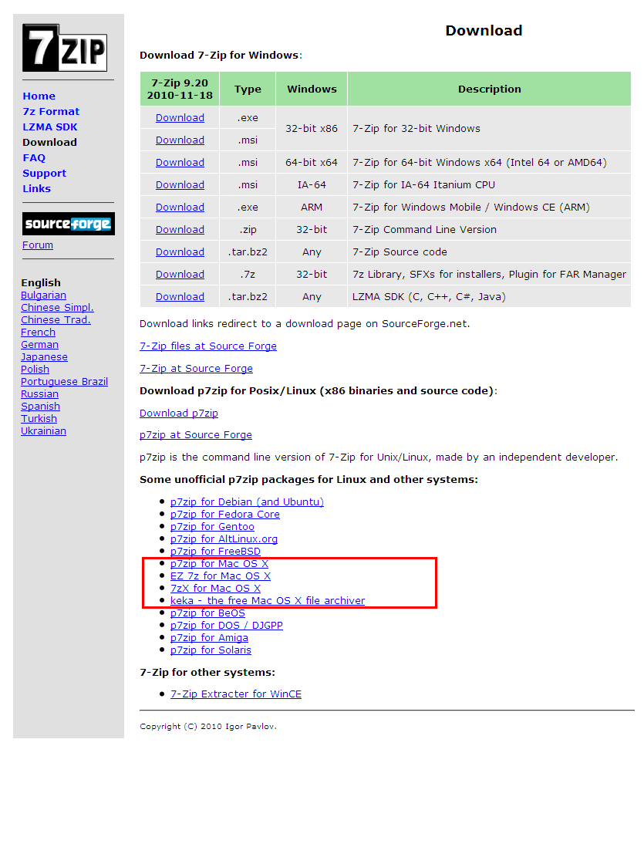
Task: Switch language to German
Action: [x=39, y=345]
